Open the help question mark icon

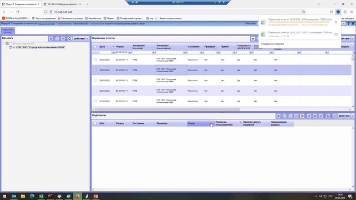pos(349,23)
